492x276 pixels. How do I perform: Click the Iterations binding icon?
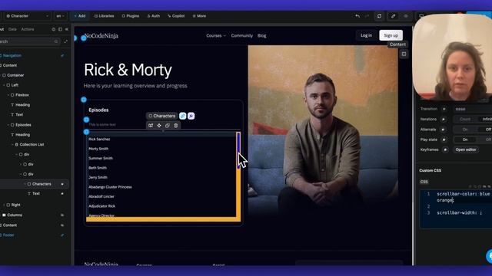(x=444, y=120)
